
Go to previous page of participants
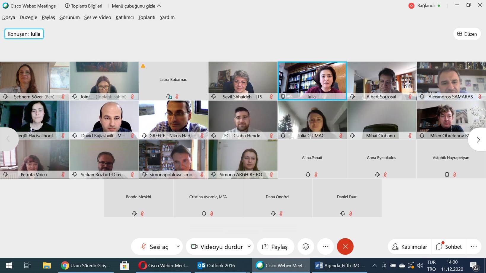[8, 139]
